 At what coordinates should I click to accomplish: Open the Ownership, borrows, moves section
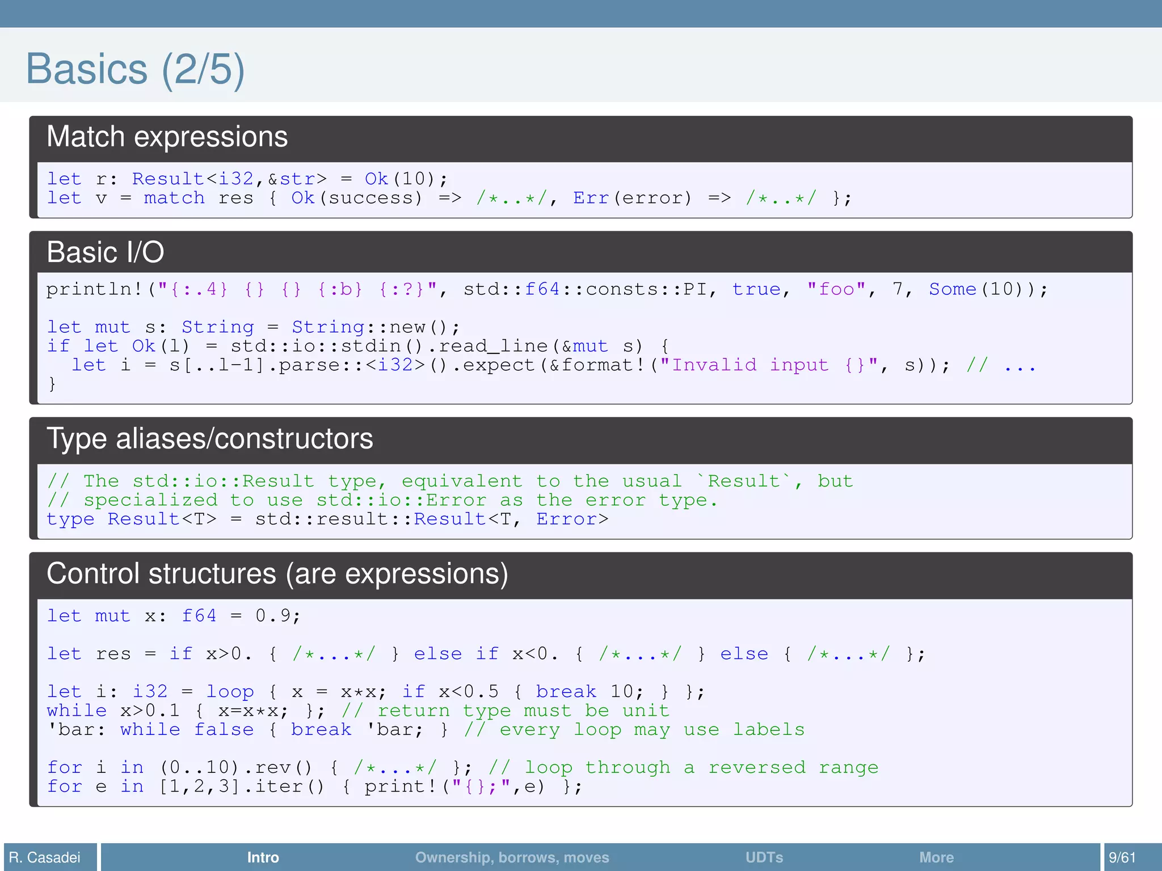click(x=512, y=857)
